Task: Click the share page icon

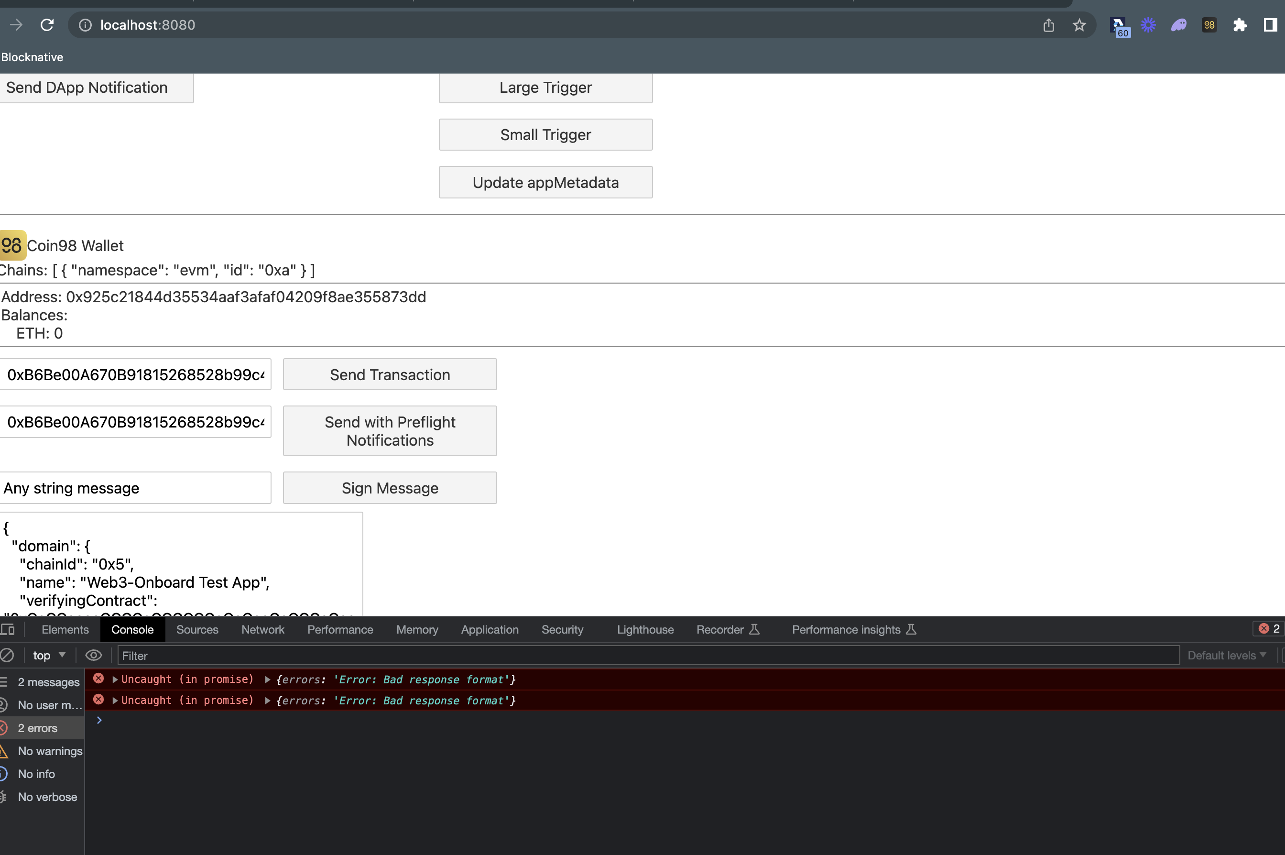Action: coord(1048,25)
